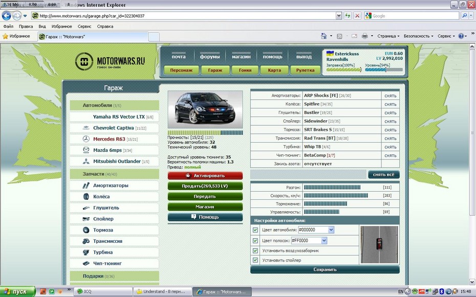
Task: Click the Print icon in command bar
Action: pos(364,36)
